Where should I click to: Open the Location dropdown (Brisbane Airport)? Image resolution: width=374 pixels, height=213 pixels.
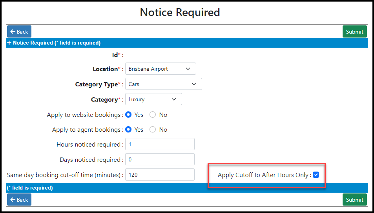tap(161, 69)
